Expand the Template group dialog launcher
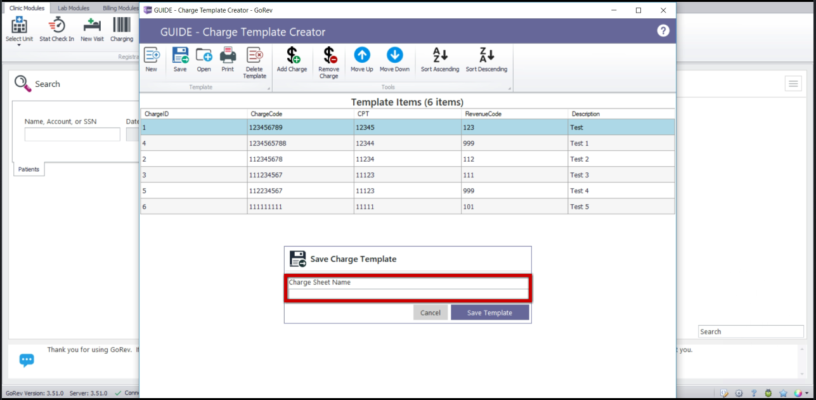The width and height of the screenshot is (816, 400). click(268, 89)
